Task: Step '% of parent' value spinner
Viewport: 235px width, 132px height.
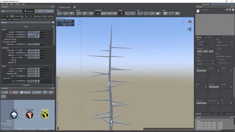Action: click(x=36, y=34)
